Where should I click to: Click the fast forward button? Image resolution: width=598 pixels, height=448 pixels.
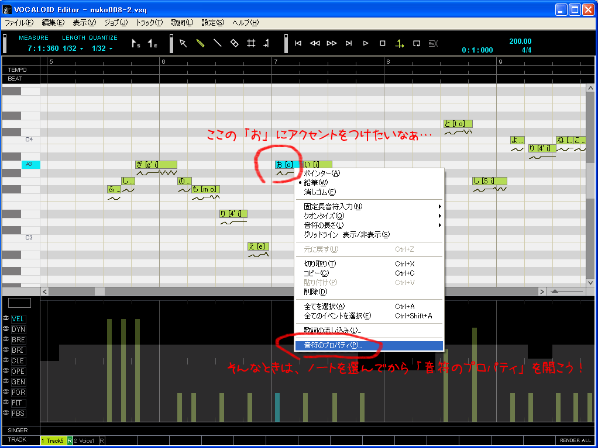pyautogui.click(x=332, y=43)
